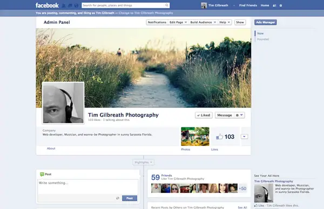Image resolution: width=324 pixels, height=209 pixels.
Task: Open the About link
Action: click(x=51, y=149)
